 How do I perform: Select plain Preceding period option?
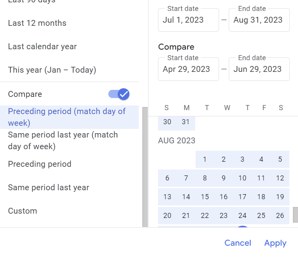click(x=69, y=164)
